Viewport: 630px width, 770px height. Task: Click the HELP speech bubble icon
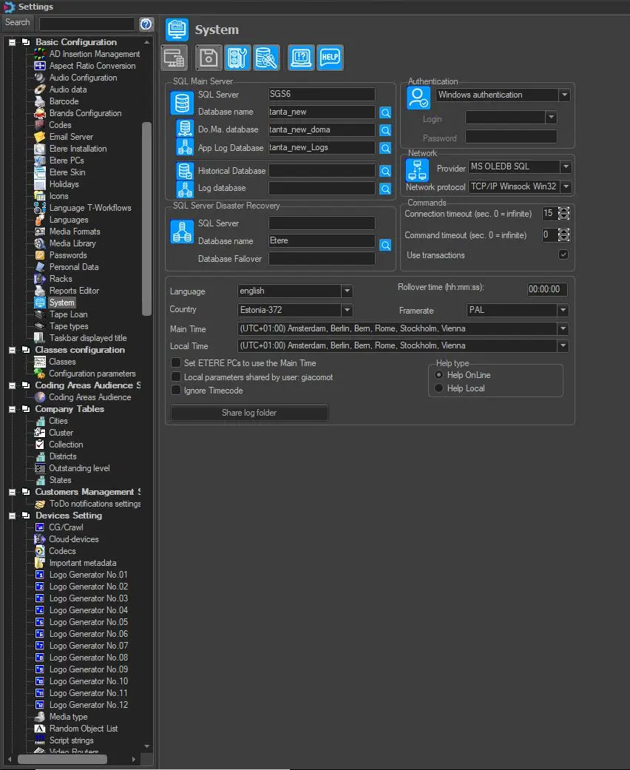point(330,57)
